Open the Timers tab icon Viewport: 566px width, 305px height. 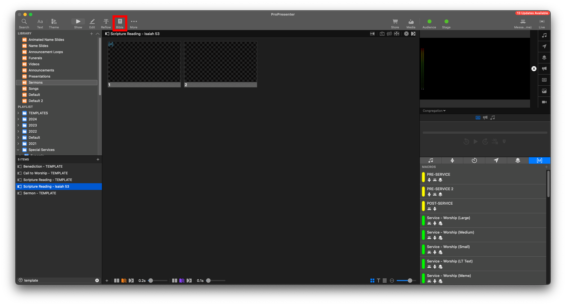pos(474,160)
